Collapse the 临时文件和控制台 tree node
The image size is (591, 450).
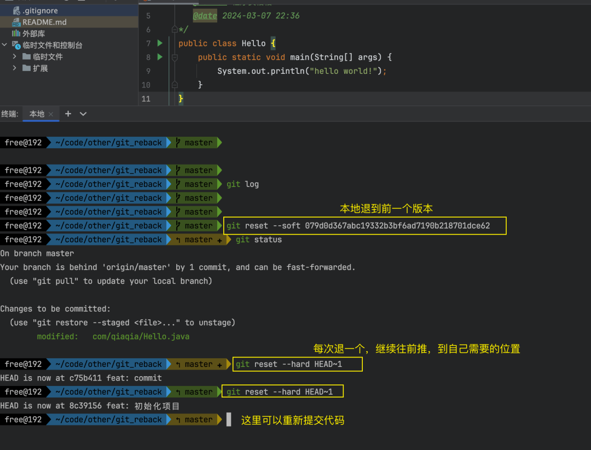click(x=4, y=45)
